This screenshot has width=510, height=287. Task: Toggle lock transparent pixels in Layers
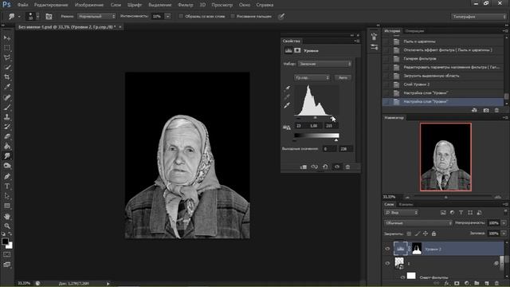click(409, 234)
